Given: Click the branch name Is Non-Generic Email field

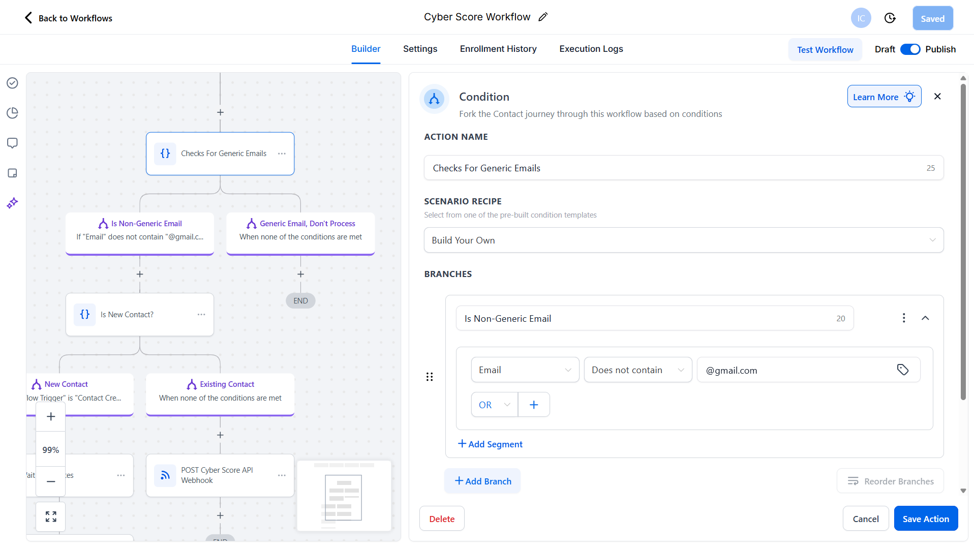Looking at the screenshot, I should click(x=655, y=318).
